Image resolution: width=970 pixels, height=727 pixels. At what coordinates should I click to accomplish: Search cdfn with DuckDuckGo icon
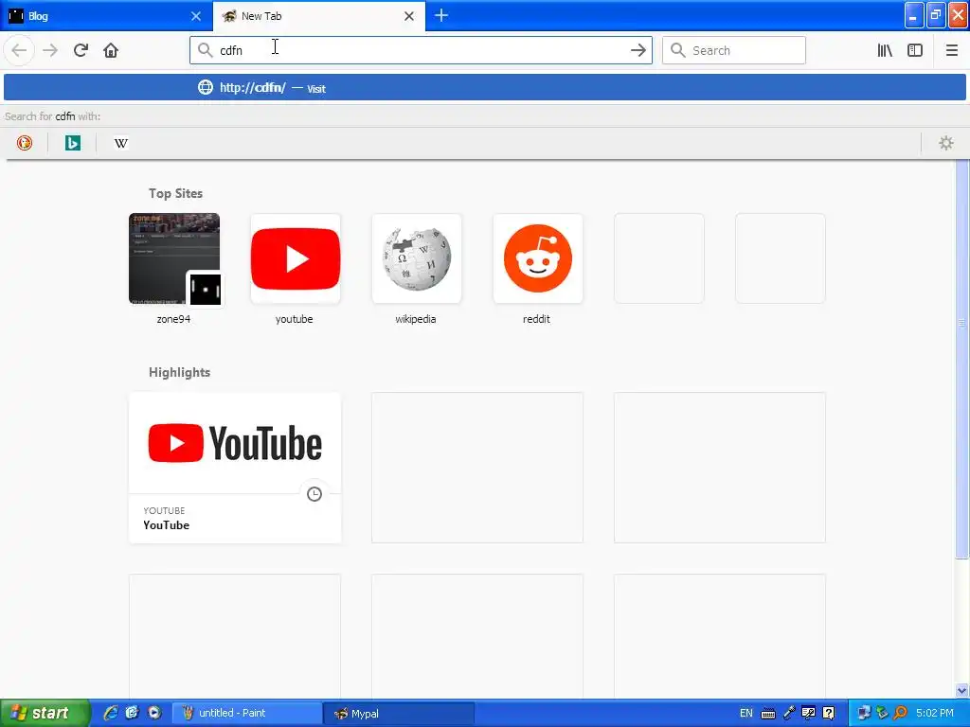tap(24, 143)
